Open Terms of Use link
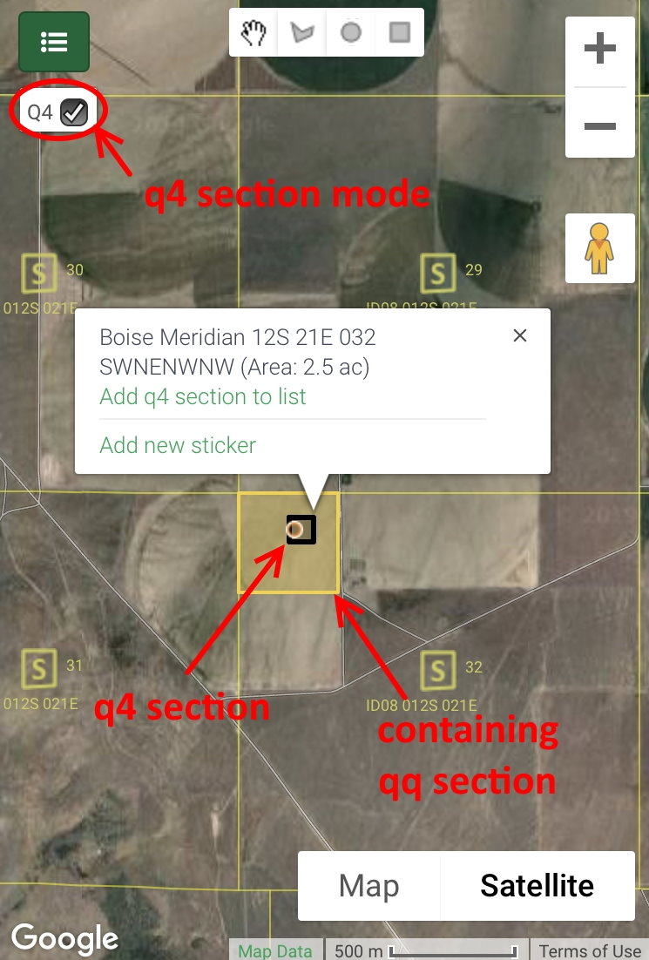This screenshot has width=649, height=960. [x=589, y=950]
